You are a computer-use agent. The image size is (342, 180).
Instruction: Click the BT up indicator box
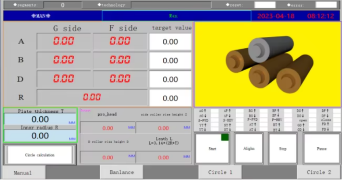click(288, 125)
